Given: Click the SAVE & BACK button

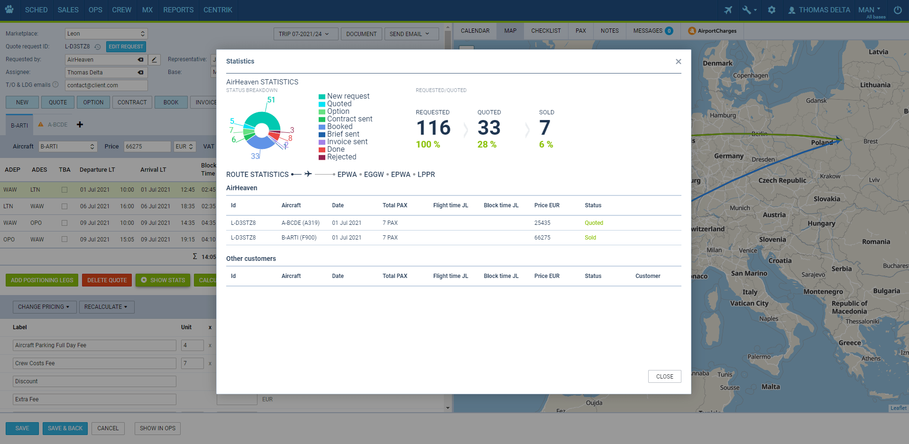Looking at the screenshot, I should pyautogui.click(x=65, y=428).
